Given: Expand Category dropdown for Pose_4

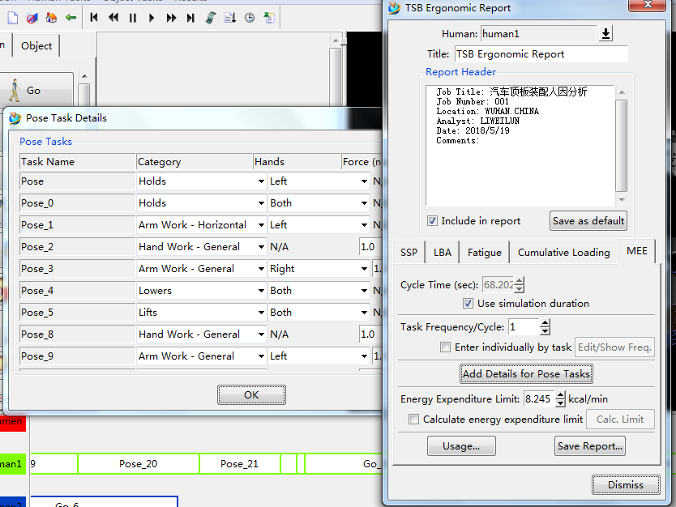Looking at the screenshot, I should click(260, 291).
